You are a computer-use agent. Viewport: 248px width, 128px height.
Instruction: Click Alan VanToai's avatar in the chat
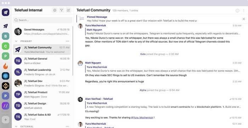click(80, 99)
